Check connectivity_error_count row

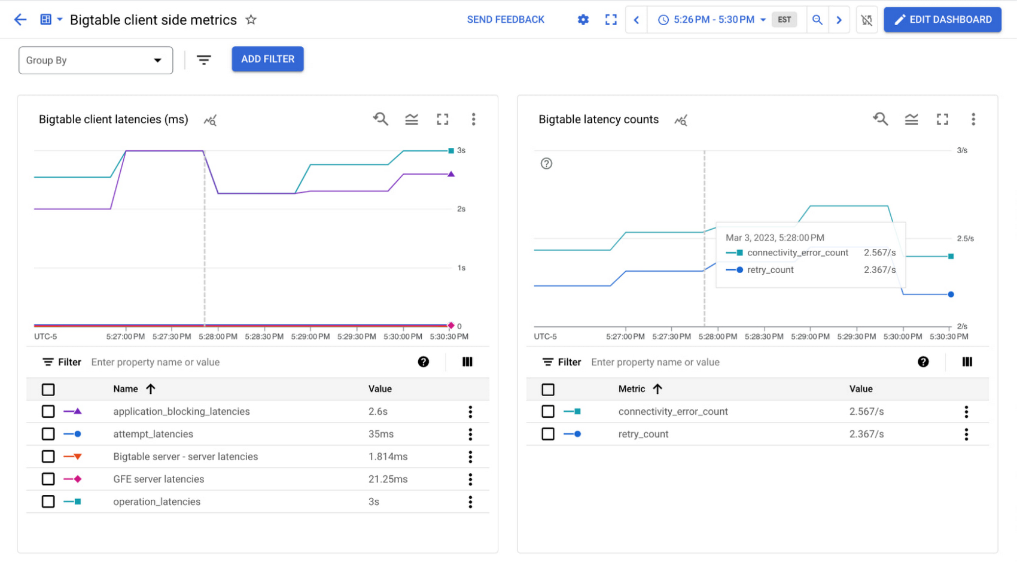pyautogui.click(x=548, y=412)
